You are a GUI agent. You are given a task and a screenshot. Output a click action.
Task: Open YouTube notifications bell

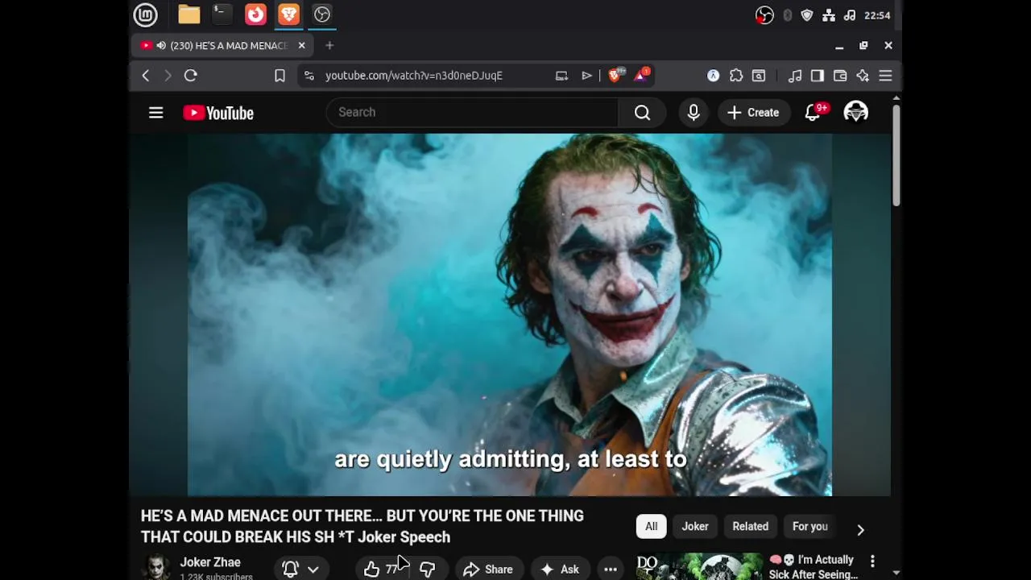pyautogui.click(x=814, y=113)
